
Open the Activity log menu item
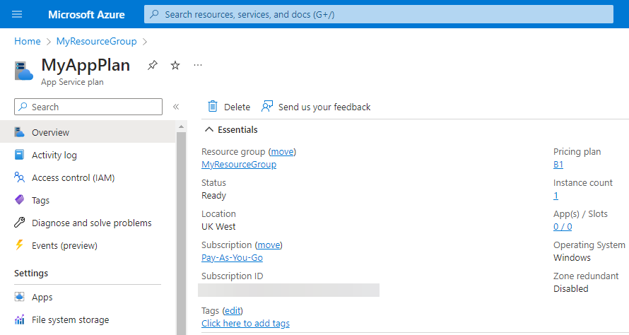[x=88, y=155]
